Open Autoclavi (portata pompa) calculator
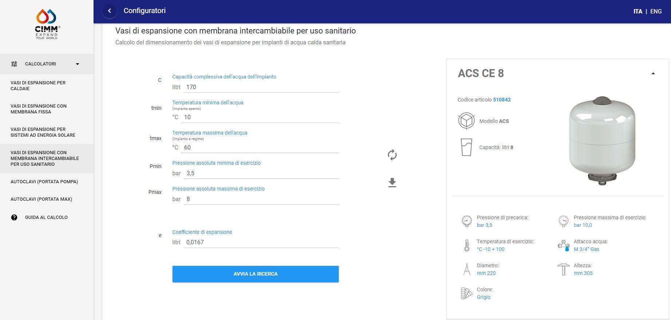This screenshot has height=320, width=671. [x=47, y=182]
